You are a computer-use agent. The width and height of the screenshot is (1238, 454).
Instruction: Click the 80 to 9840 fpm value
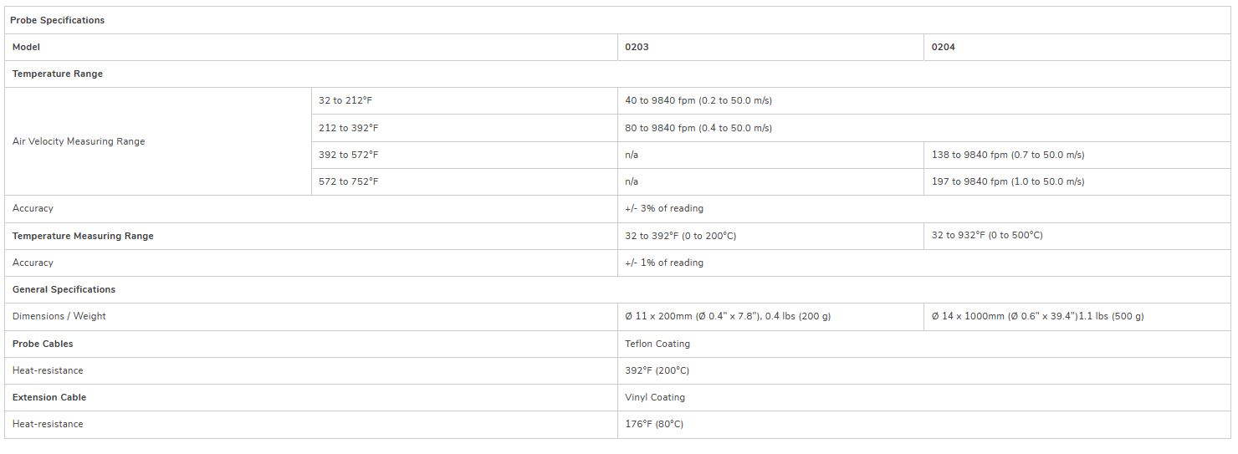[698, 128]
